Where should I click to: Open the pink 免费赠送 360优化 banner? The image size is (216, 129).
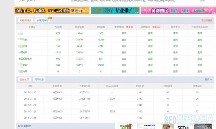point(179,10)
